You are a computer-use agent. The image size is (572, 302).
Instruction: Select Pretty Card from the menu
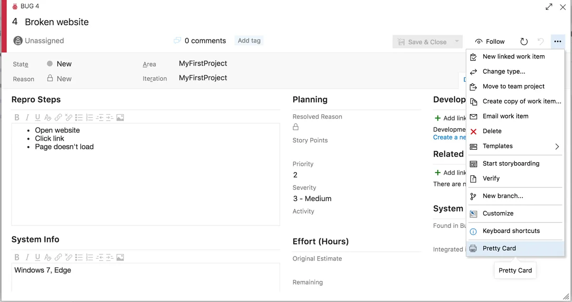[499, 248]
